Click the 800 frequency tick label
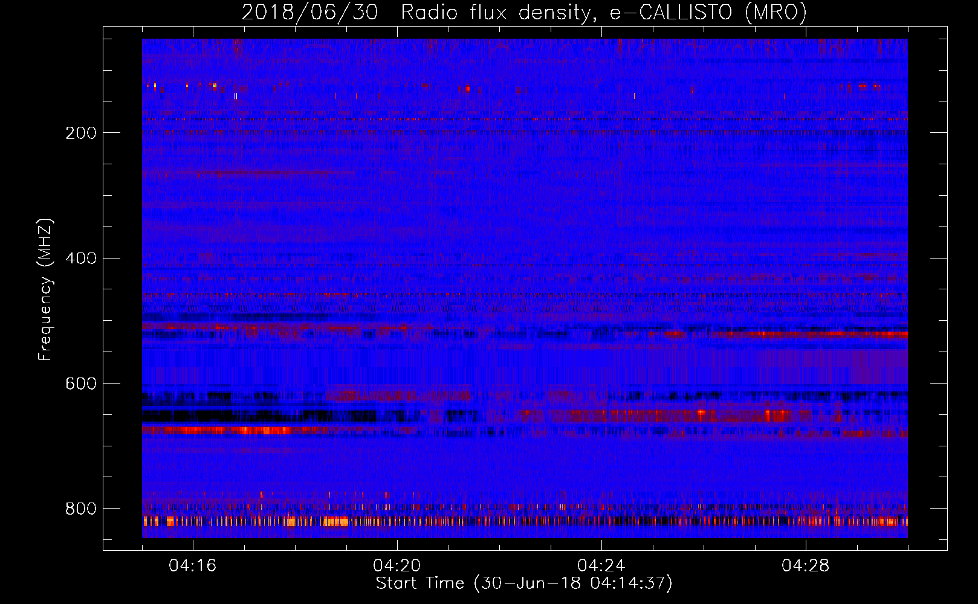The width and height of the screenshot is (978, 604). (x=81, y=509)
